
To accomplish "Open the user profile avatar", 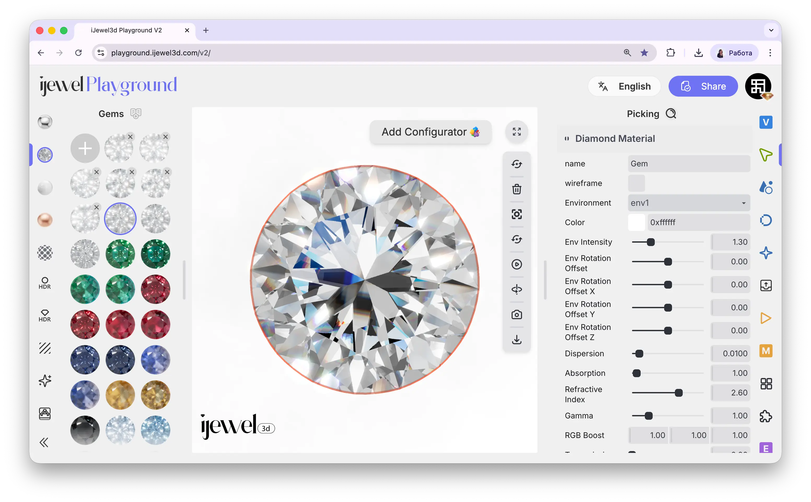I will point(758,86).
